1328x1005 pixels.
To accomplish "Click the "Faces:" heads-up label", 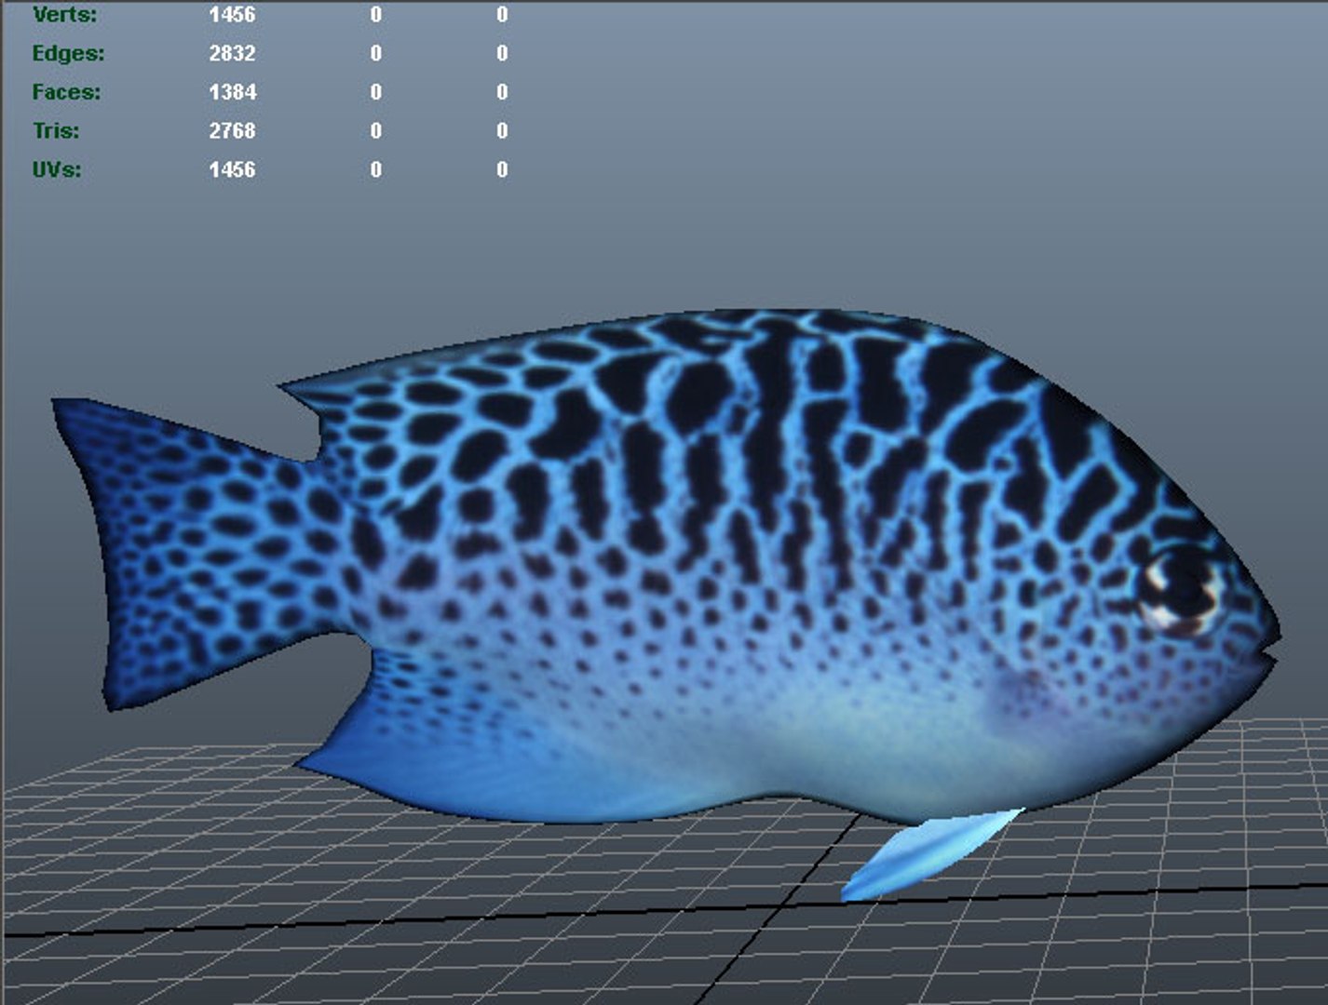I will click(66, 92).
